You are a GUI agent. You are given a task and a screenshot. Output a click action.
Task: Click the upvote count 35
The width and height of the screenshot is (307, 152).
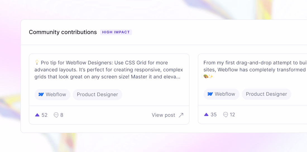[x=214, y=114]
